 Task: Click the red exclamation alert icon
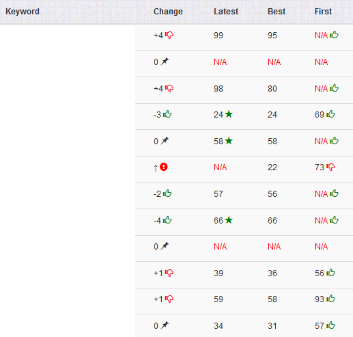tap(164, 167)
